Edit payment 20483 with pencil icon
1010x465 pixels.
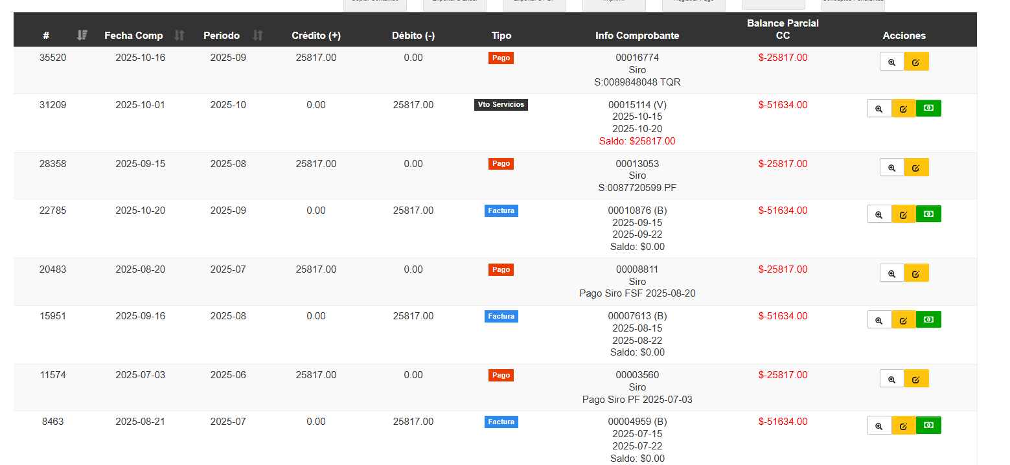coord(916,273)
